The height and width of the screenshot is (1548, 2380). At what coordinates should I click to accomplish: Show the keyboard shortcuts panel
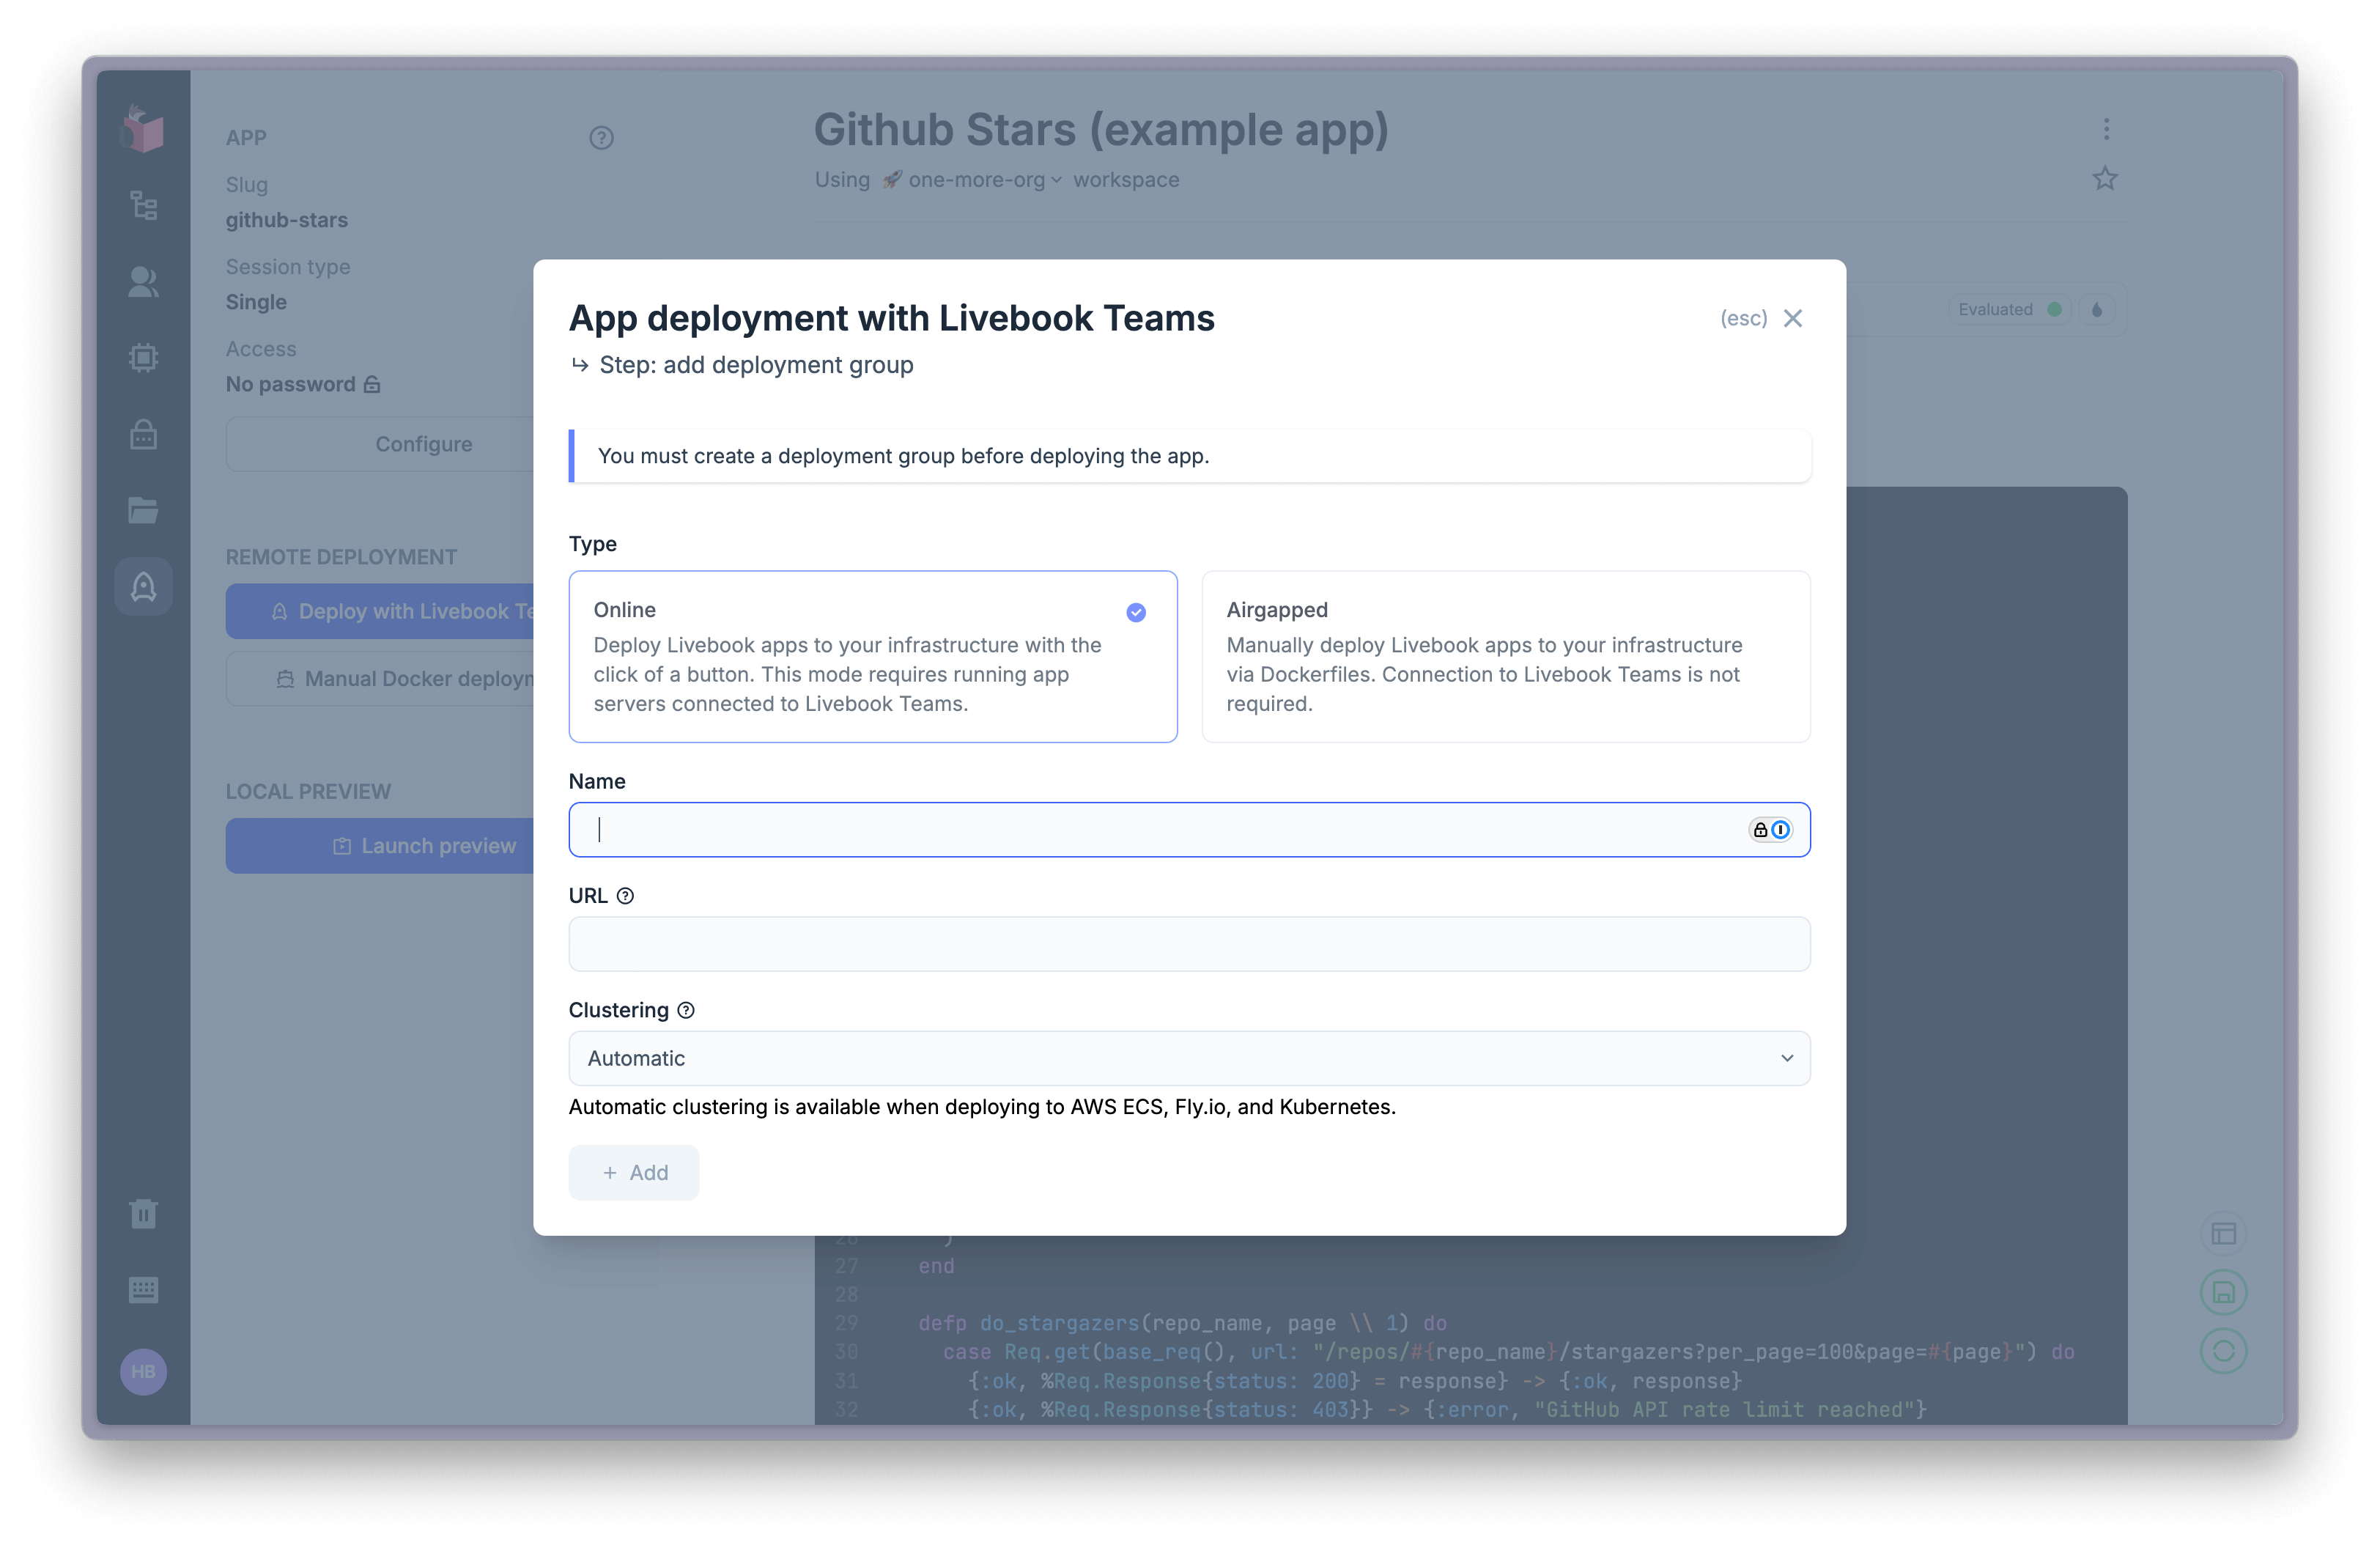(143, 1289)
